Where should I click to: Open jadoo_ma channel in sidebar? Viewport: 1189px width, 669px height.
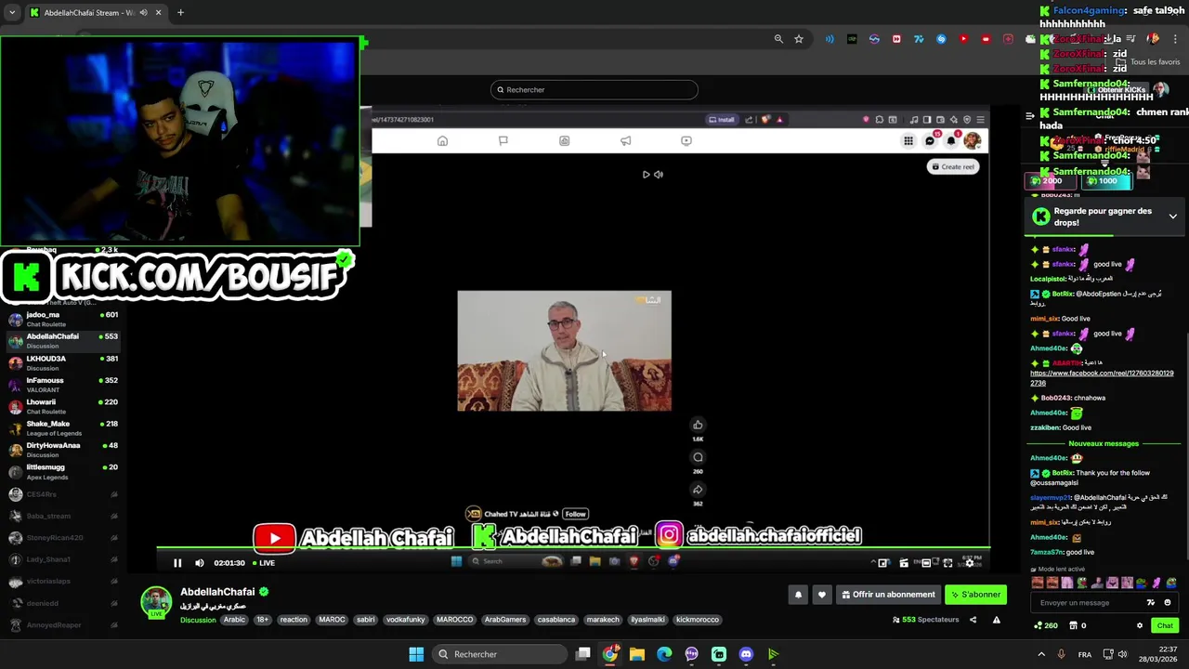[x=63, y=319]
